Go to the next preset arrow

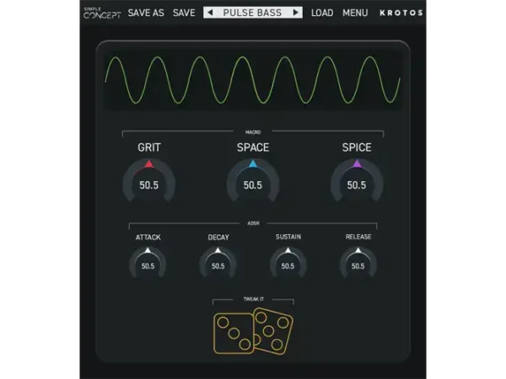click(x=295, y=13)
